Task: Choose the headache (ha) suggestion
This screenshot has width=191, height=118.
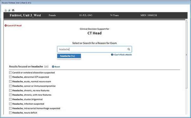Action: (69, 56)
